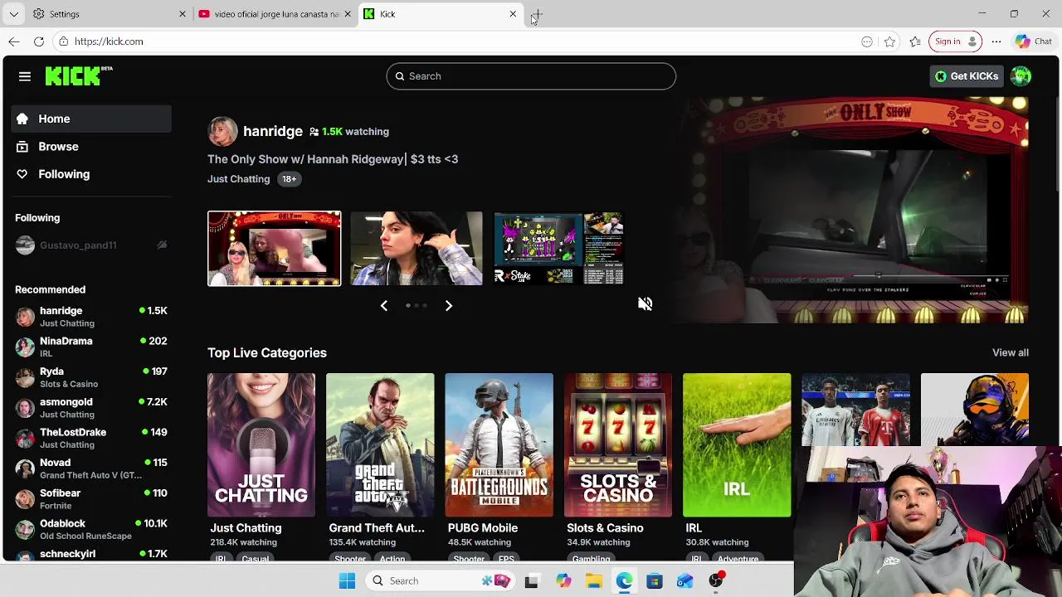Image resolution: width=1062 pixels, height=597 pixels.
Task: Go to next featured stream arrow
Action: tap(448, 306)
